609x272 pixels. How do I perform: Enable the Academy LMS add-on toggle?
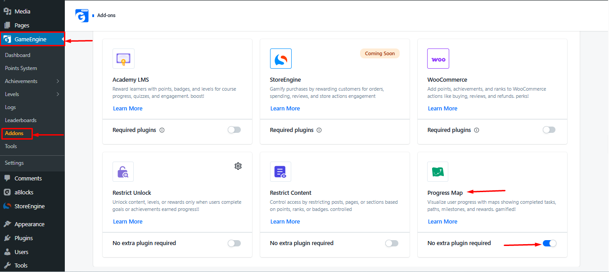234,130
